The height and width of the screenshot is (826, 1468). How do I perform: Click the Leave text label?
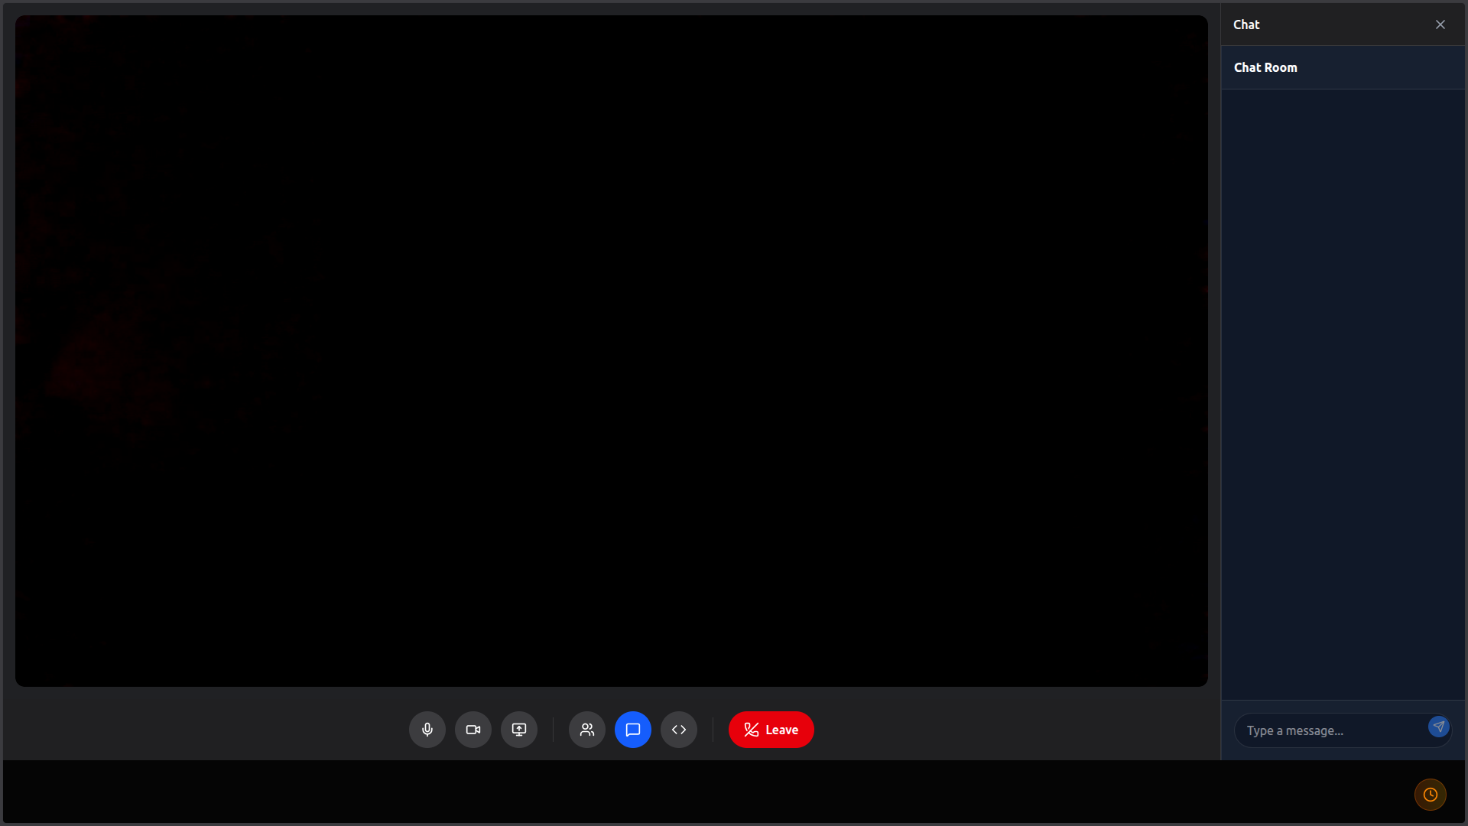click(781, 730)
